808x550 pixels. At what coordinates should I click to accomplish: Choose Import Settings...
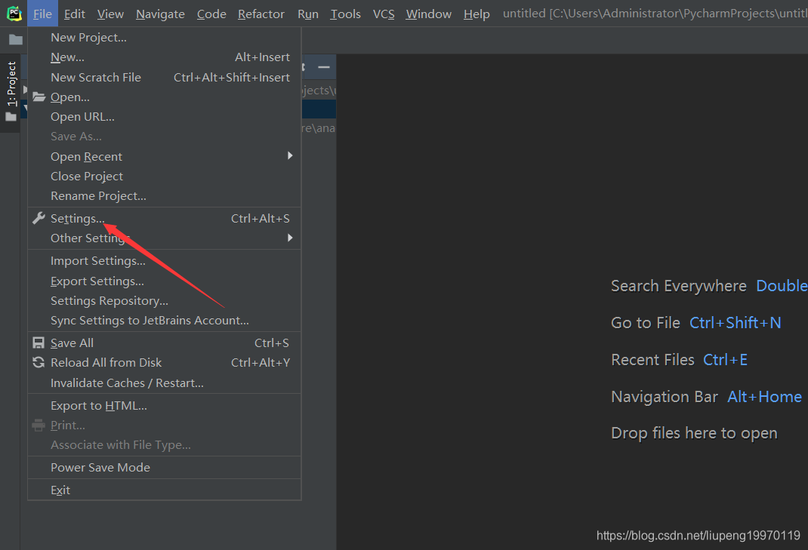click(x=165, y=260)
